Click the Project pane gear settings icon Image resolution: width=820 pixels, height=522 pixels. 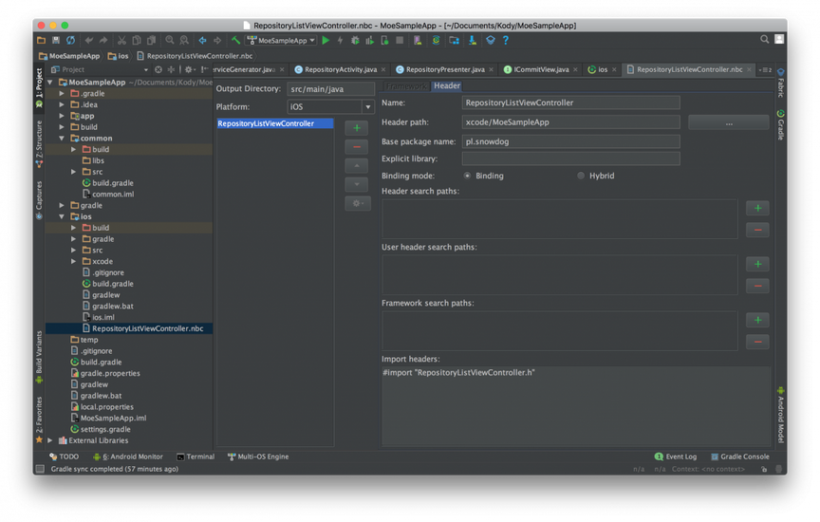(188, 69)
